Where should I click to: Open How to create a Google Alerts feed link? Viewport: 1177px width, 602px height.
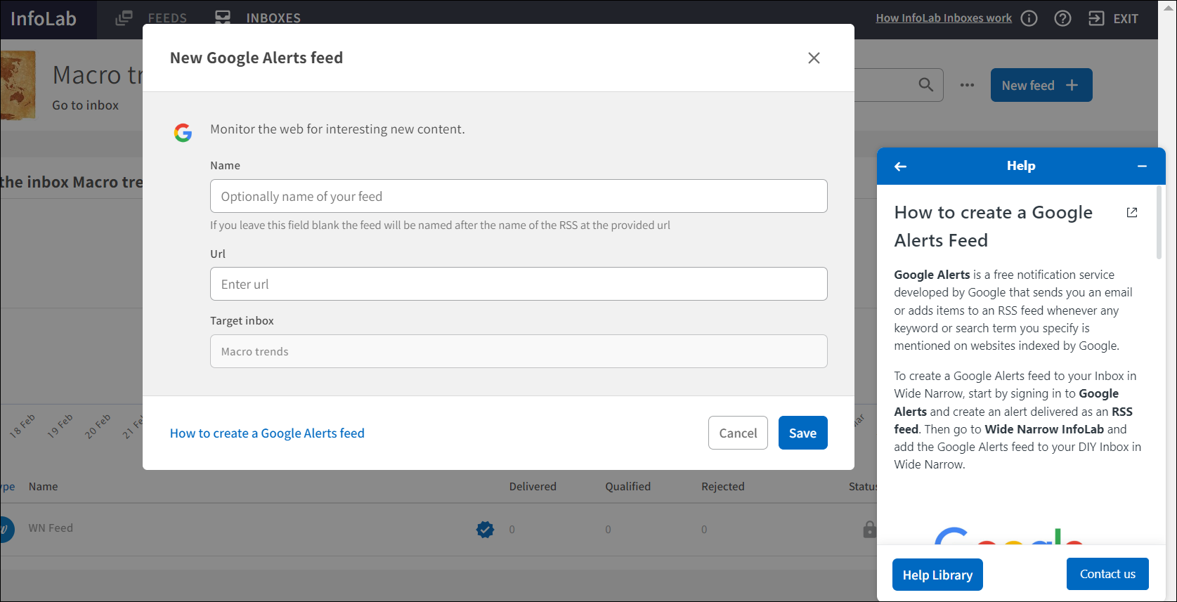pyautogui.click(x=267, y=433)
